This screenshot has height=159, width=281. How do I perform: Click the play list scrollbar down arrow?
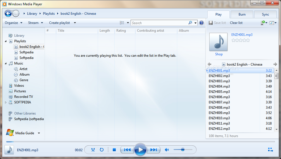276,129
